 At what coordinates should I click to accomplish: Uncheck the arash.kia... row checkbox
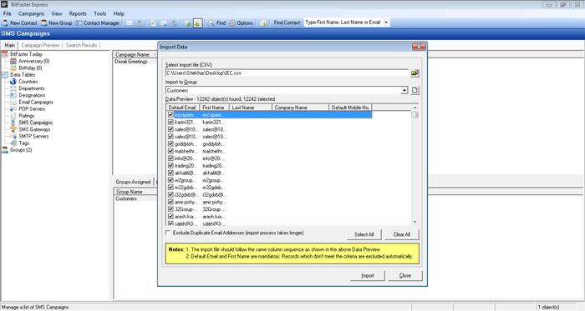click(x=170, y=217)
